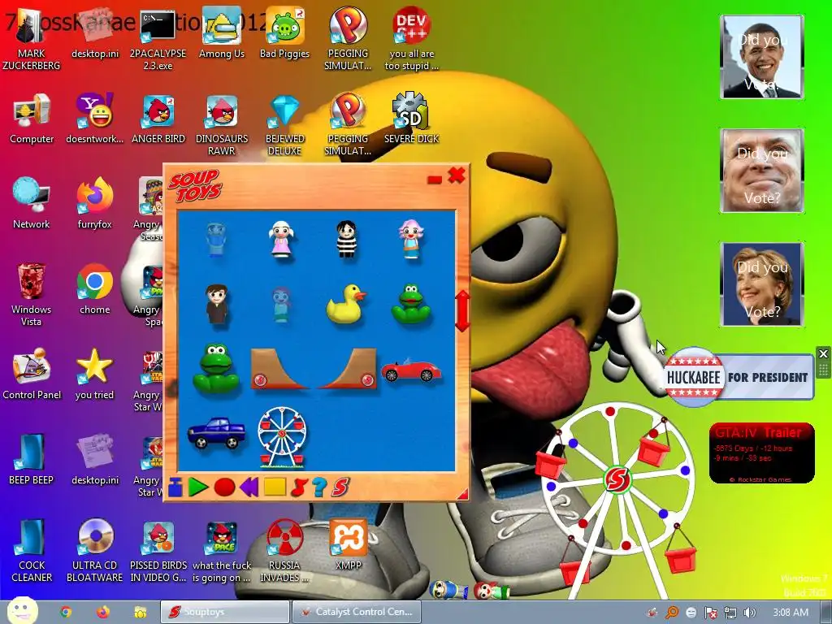Viewport: 832px width, 624px height.
Task: Click the red S logo in Souptoys toolbar
Action: pos(340,487)
